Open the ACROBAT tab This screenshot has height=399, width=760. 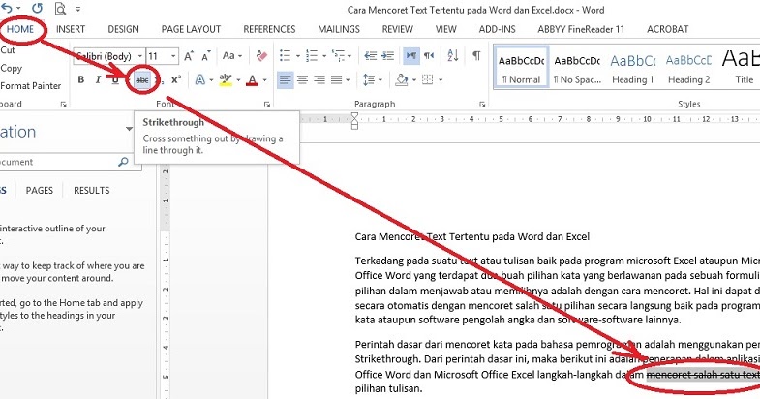667,29
